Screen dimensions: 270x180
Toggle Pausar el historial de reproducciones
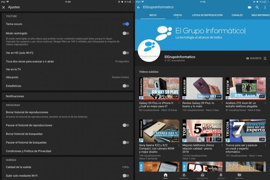point(126,125)
